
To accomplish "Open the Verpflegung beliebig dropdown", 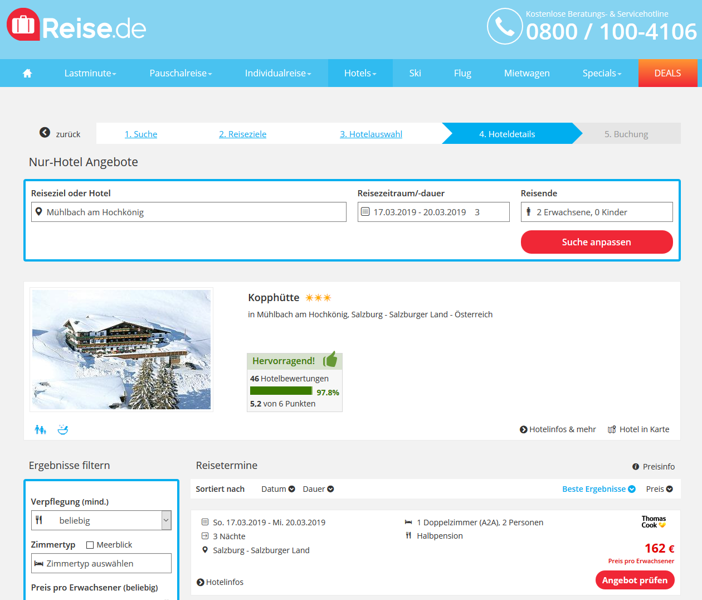I will click(x=101, y=520).
